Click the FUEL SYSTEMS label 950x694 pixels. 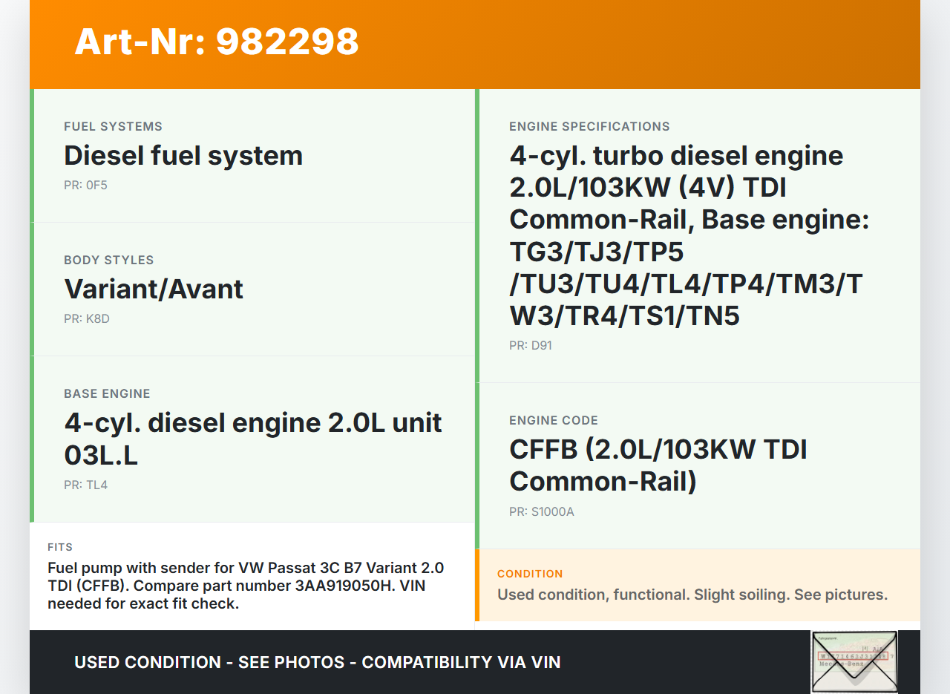point(113,126)
